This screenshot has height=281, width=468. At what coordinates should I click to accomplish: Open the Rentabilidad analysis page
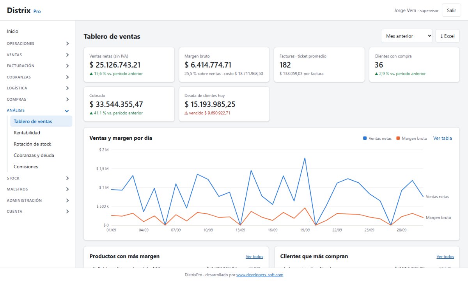coord(27,133)
